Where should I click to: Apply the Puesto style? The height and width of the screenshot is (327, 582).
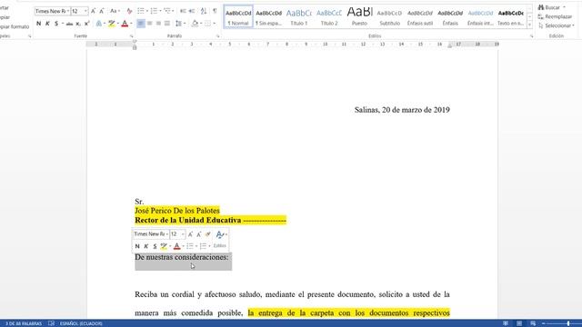[359, 16]
